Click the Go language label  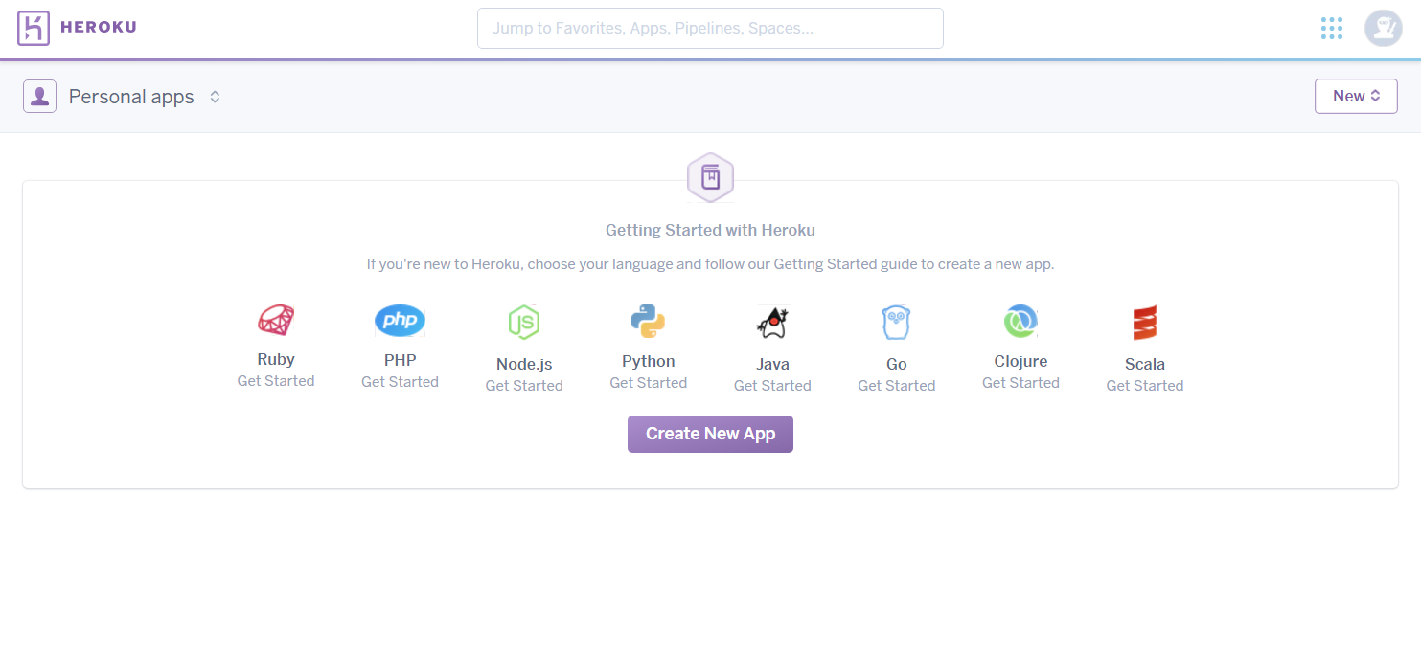896,365
